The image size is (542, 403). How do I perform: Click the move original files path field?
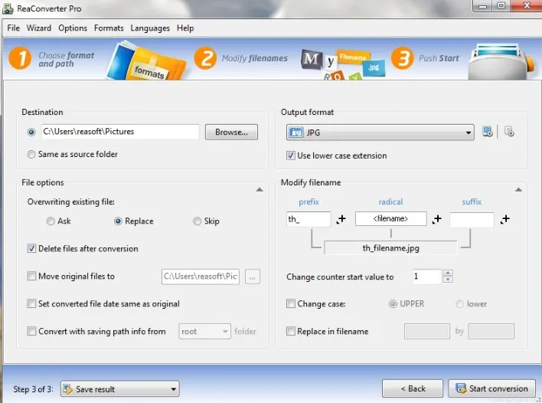pyautogui.click(x=201, y=277)
